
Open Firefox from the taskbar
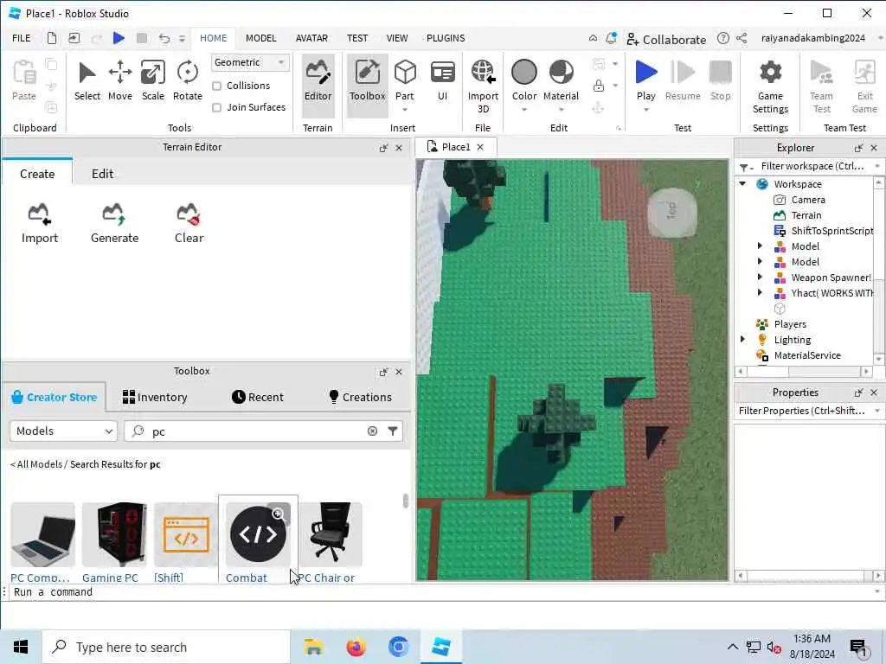tap(356, 647)
